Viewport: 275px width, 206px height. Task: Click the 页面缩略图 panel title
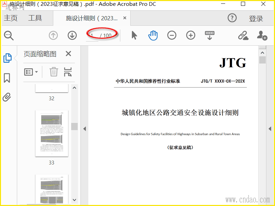(x=40, y=54)
